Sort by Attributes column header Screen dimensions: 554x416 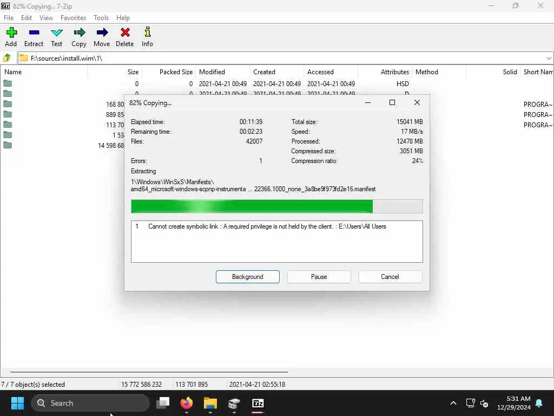click(385, 72)
